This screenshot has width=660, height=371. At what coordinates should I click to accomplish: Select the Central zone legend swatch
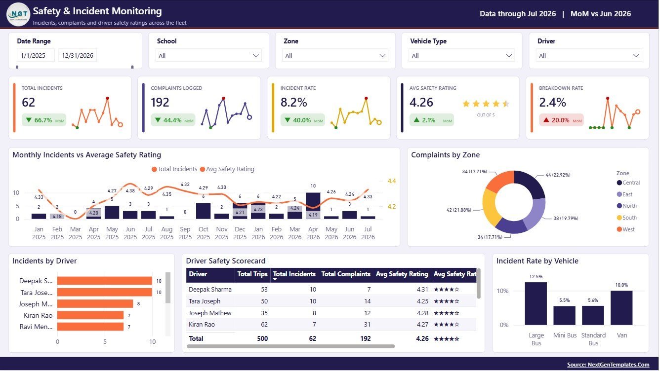[x=619, y=183]
